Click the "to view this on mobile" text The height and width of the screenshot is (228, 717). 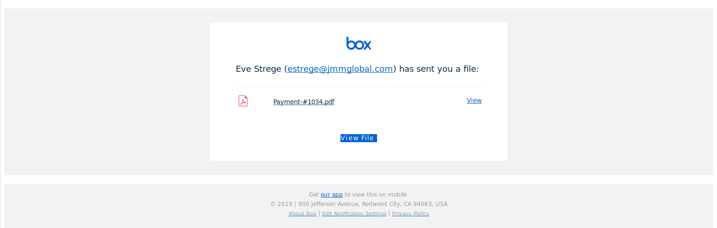[x=376, y=195]
